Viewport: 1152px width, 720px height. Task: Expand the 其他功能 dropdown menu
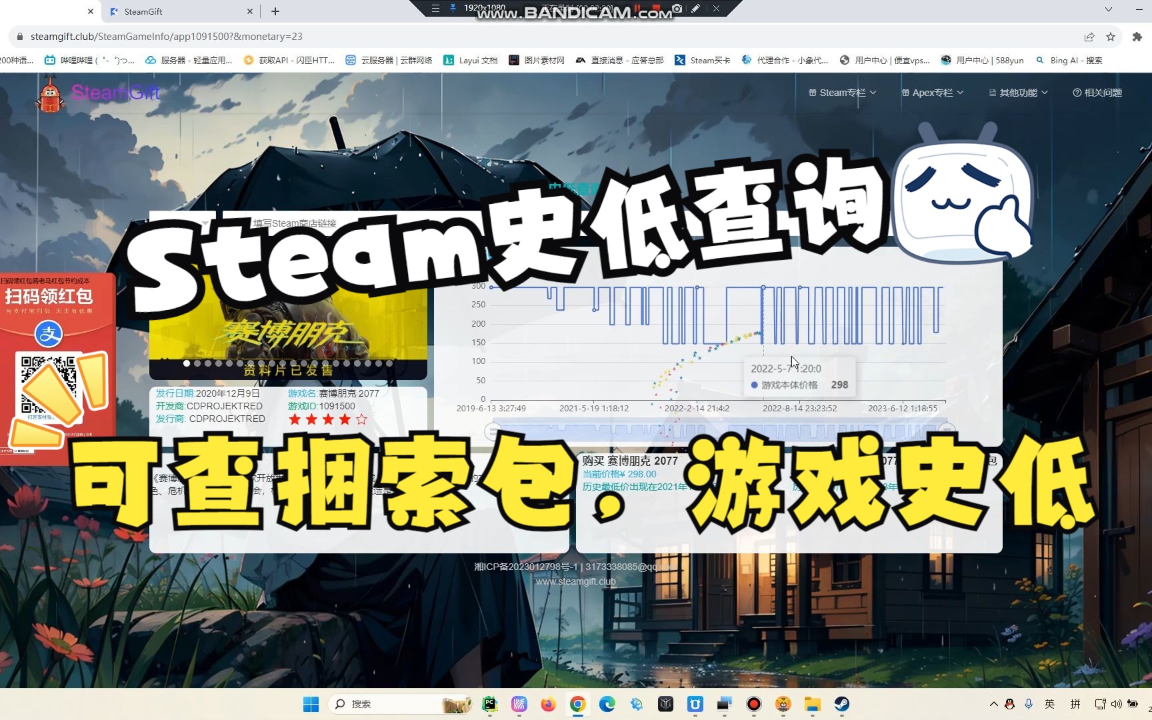[x=1018, y=93]
